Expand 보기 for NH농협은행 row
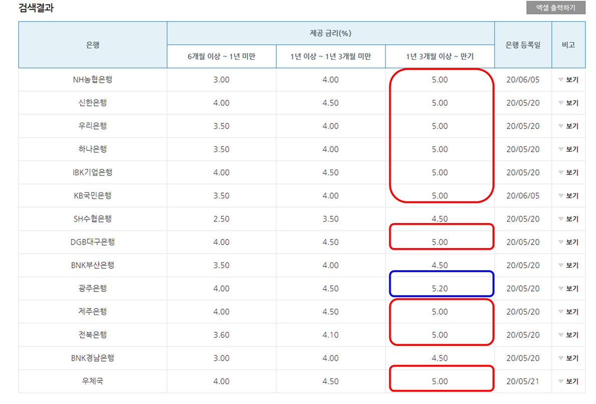 [568, 80]
